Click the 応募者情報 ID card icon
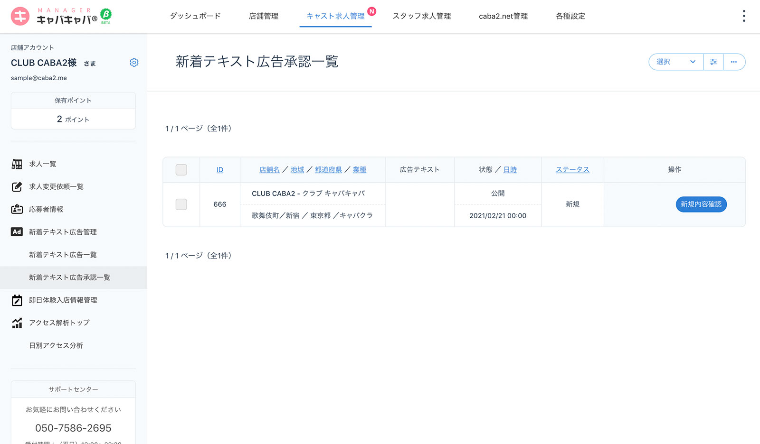Image resolution: width=760 pixels, height=444 pixels. 17,209
